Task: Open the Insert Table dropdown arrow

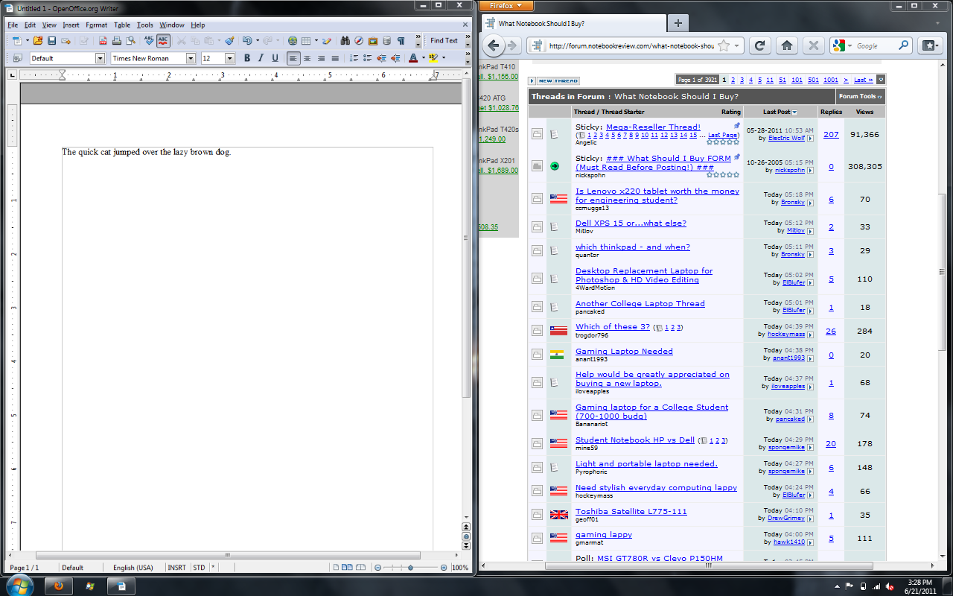Action: 316,41
